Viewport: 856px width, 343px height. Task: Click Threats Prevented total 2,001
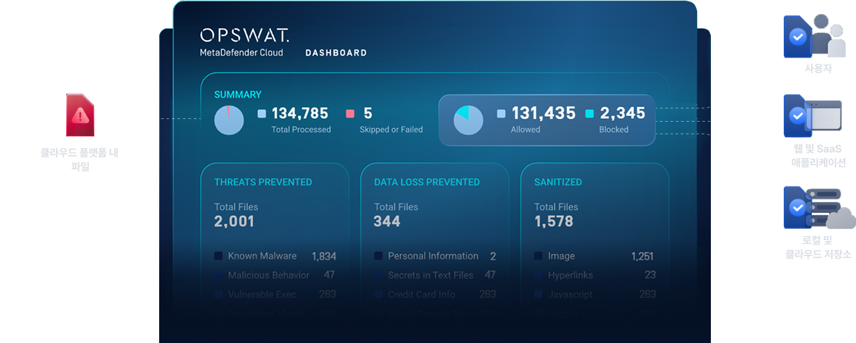[234, 221]
